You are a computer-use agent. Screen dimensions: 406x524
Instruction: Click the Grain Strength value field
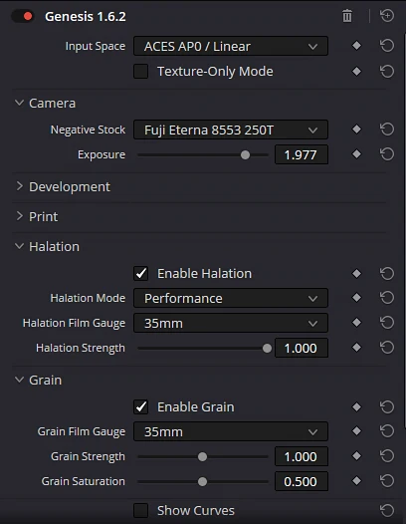[302, 456]
